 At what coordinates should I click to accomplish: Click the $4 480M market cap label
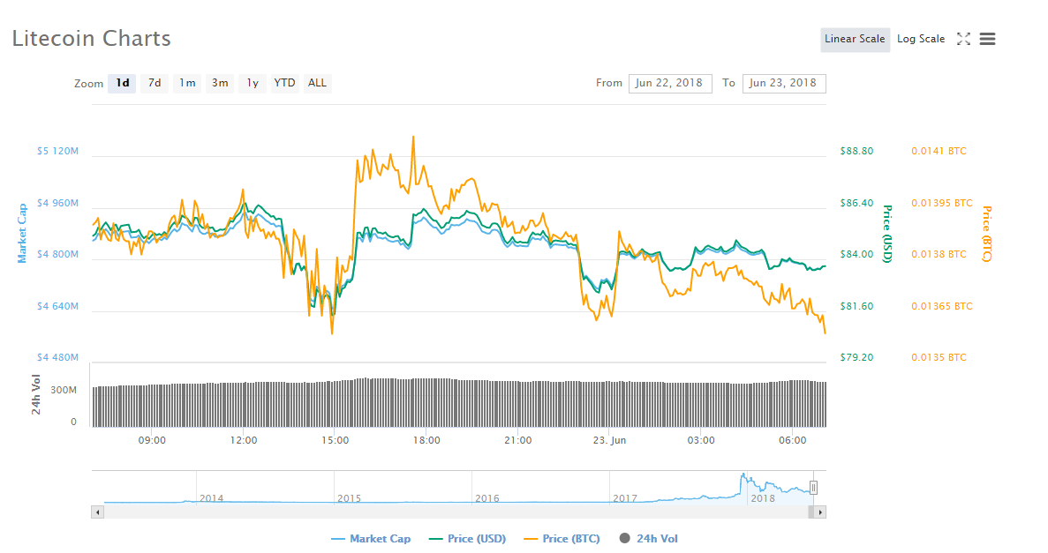tap(57, 357)
